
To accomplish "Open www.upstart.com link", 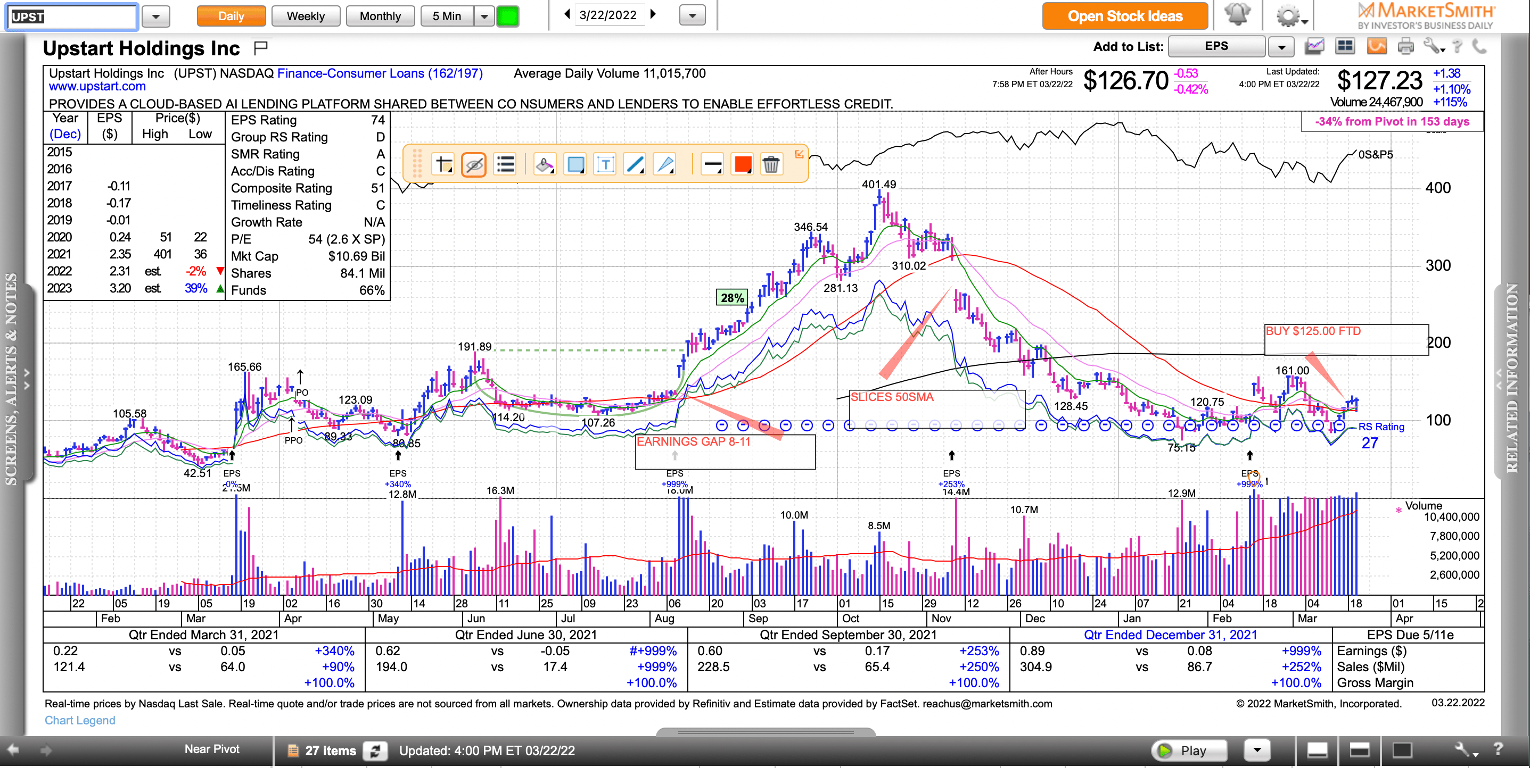I will [x=97, y=87].
